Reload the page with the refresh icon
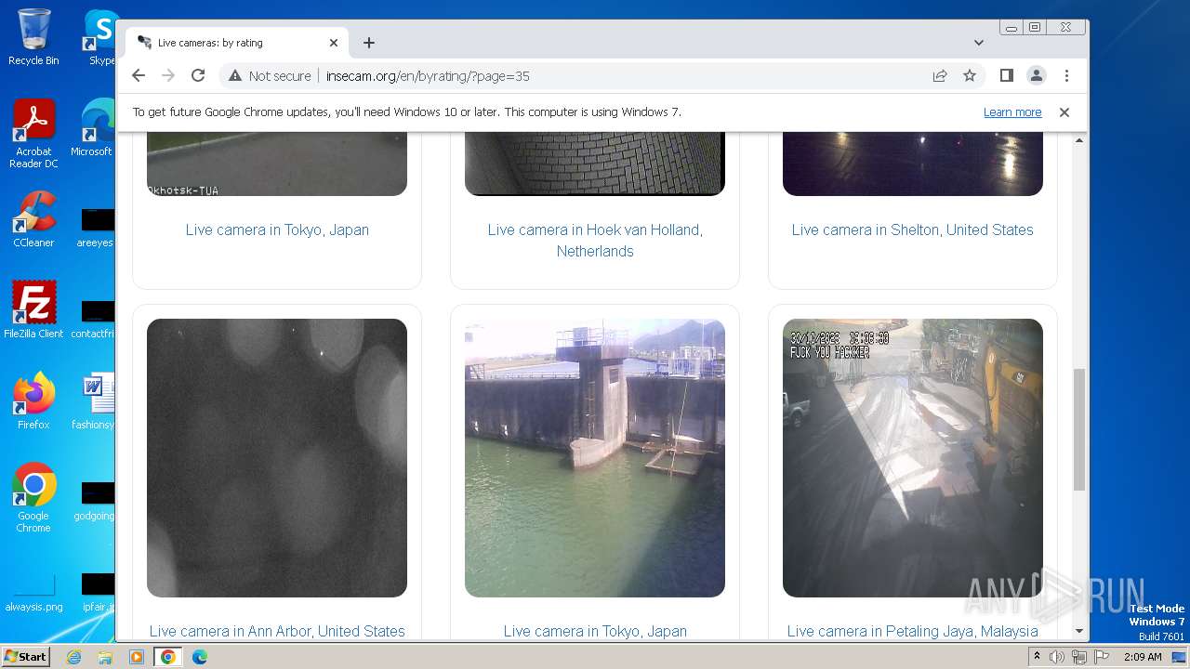Screen dimensions: 1190x669 pos(198,76)
